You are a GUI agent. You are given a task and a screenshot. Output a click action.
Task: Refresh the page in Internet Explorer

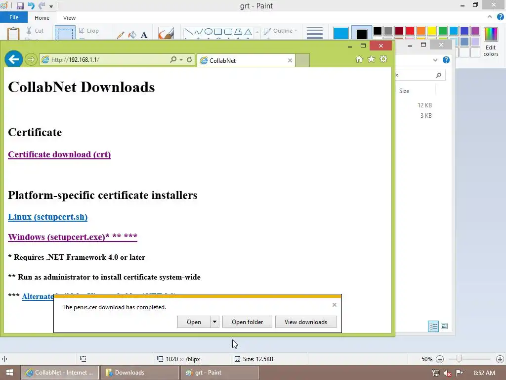189,59
